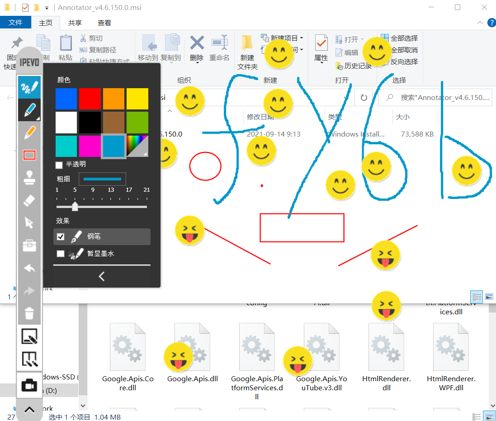The image size is (496, 421).
Task: Click the 剪切 cut command
Action: 91,38
